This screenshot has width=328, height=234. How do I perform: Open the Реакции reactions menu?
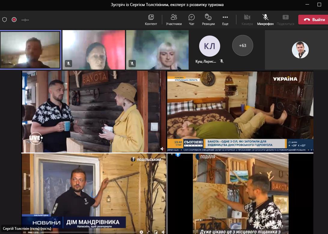(x=208, y=20)
